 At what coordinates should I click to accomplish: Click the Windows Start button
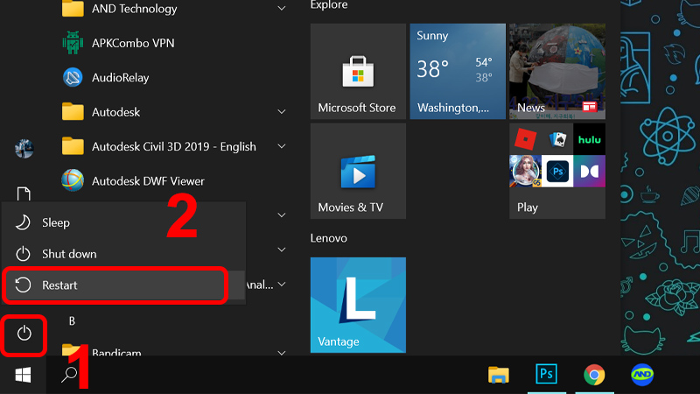(x=24, y=375)
